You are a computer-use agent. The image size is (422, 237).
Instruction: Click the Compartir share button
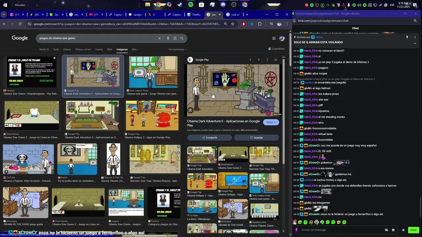point(210,138)
